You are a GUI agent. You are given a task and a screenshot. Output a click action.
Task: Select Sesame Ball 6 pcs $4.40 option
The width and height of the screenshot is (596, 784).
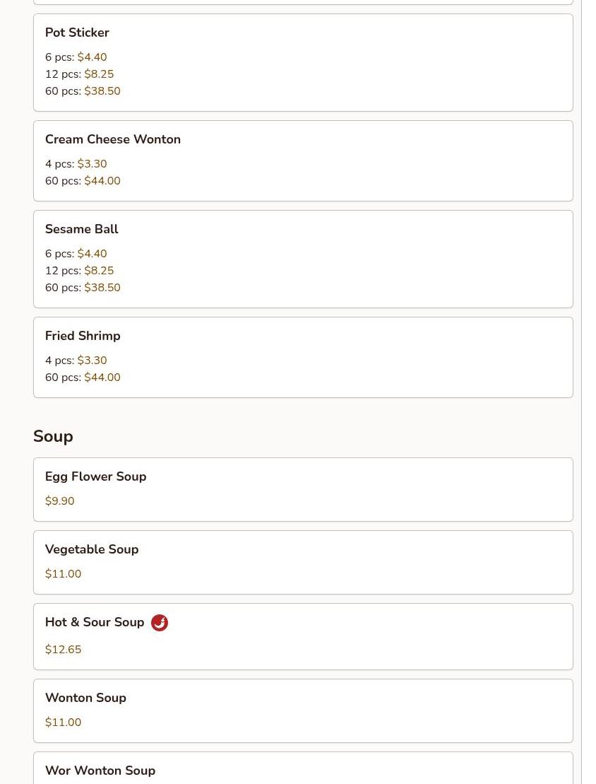coord(76,254)
